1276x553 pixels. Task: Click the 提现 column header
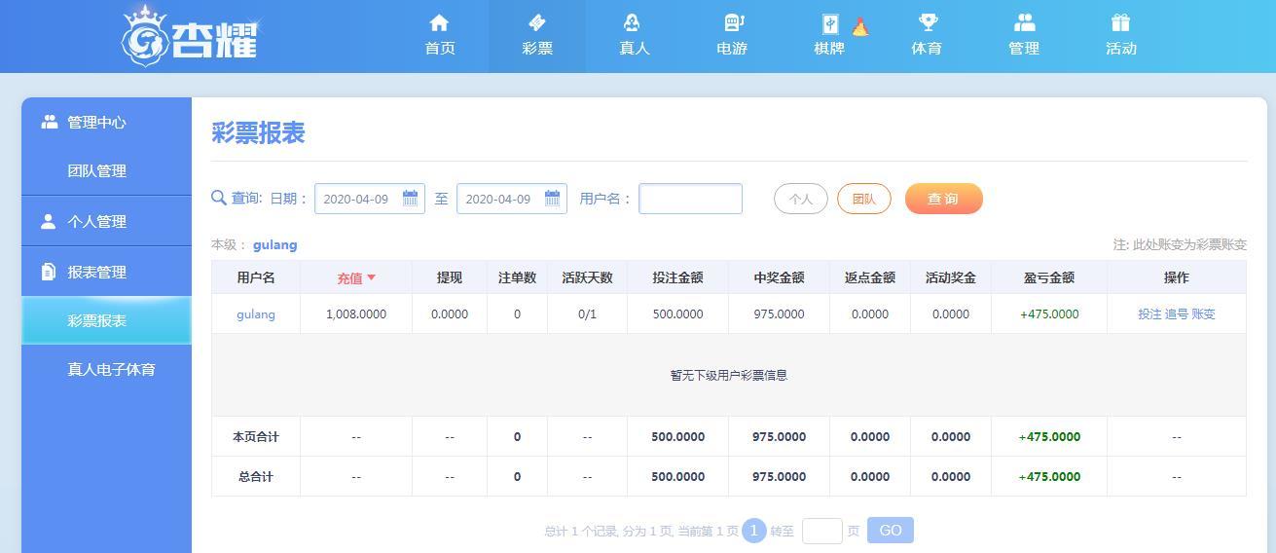click(450, 277)
